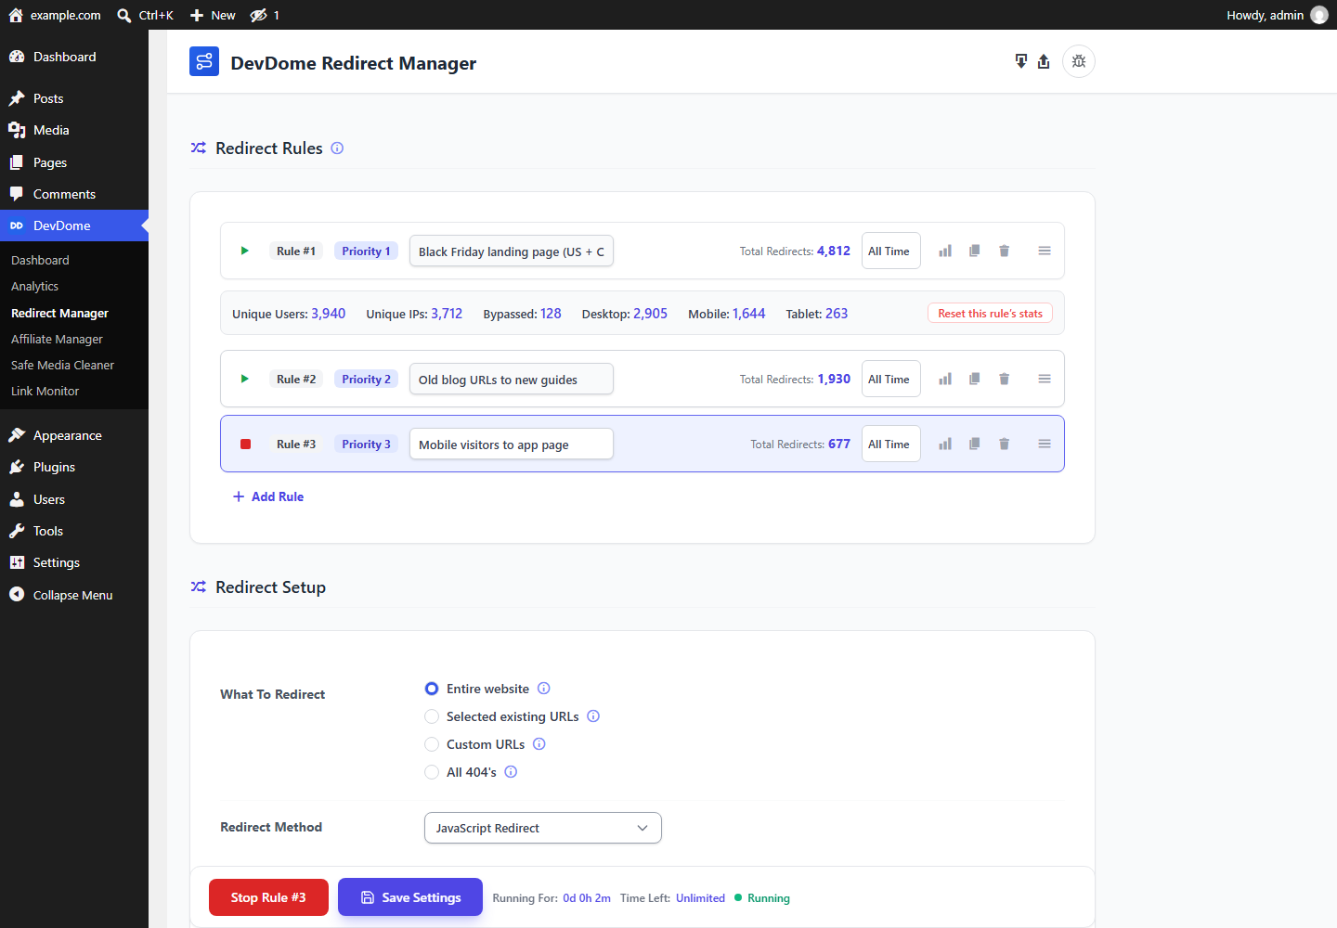Image resolution: width=1337 pixels, height=928 pixels.
Task: Select the All 404's radio option
Action: 432,772
